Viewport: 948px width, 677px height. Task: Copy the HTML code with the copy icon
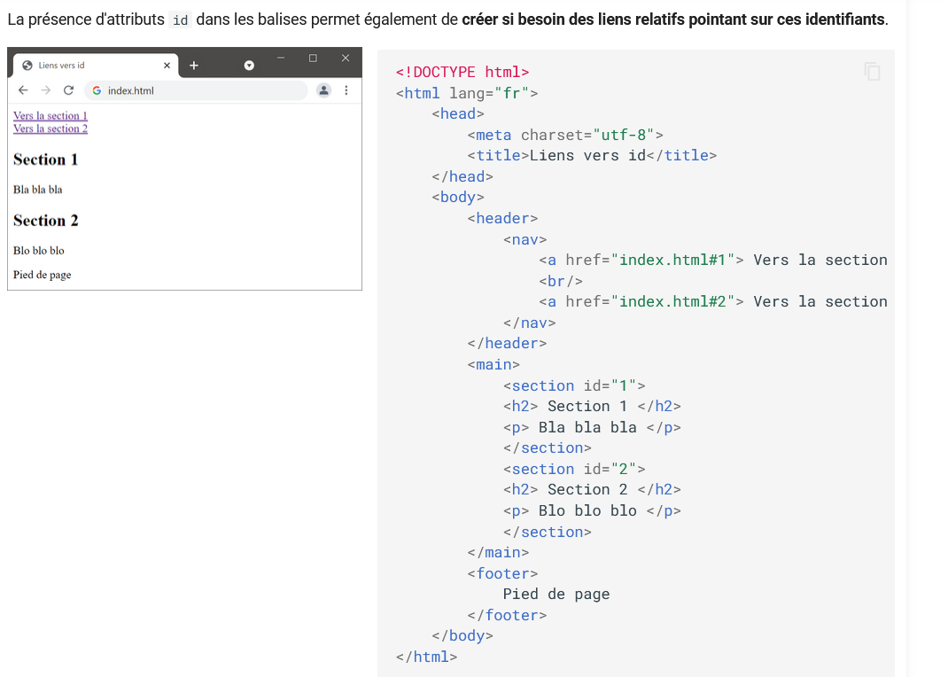(873, 72)
